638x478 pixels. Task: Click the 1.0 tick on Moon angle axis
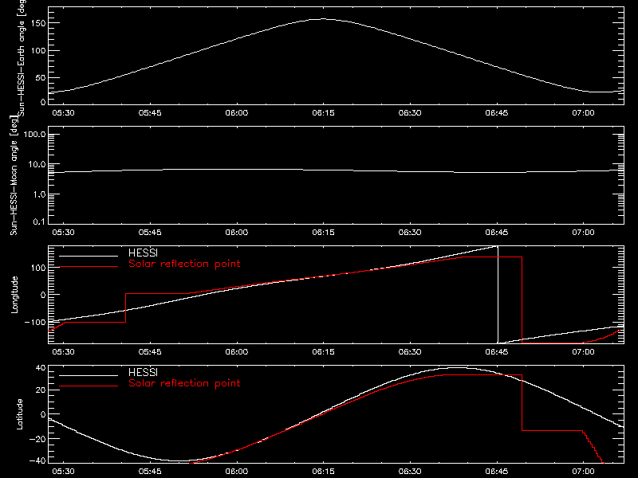tap(39, 194)
